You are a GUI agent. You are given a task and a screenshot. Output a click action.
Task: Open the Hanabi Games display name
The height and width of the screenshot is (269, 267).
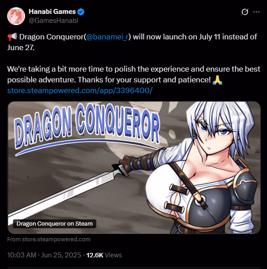click(52, 12)
